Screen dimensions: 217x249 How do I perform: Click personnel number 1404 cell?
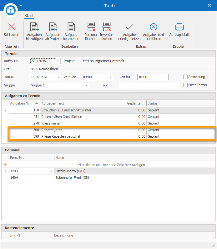pos(32,178)
